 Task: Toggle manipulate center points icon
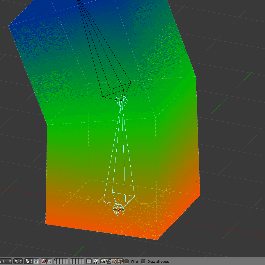pos(36,261)
